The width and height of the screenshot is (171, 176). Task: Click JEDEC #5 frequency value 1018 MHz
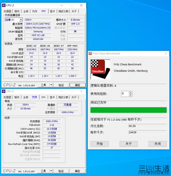(x=31, y=49)
